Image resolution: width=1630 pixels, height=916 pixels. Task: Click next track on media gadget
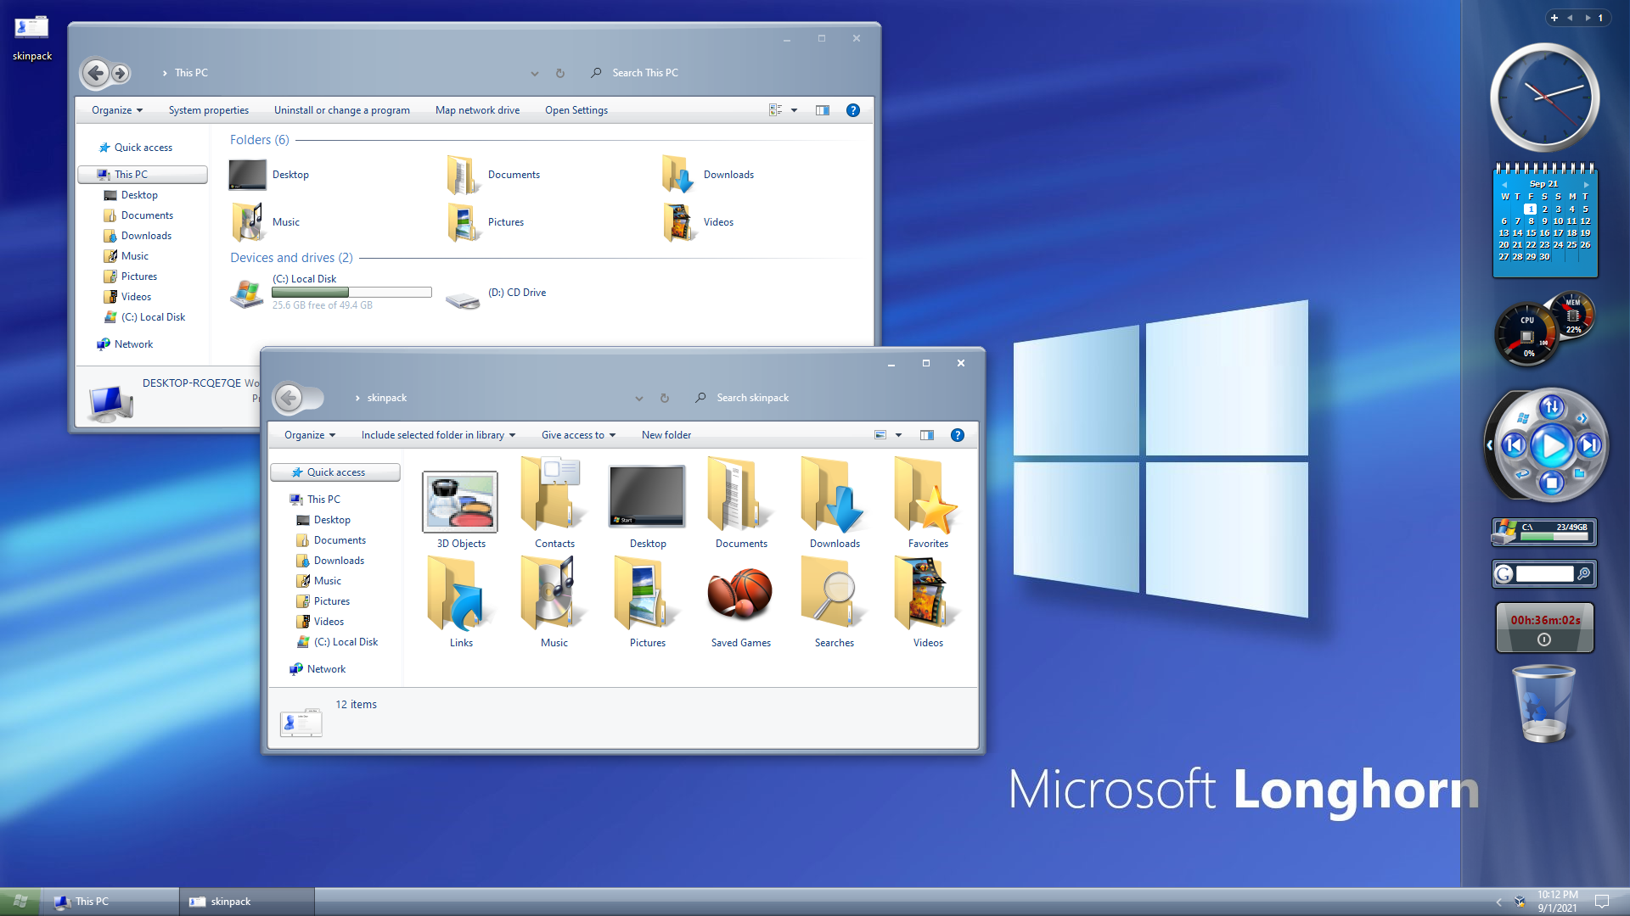[1588, 444]
